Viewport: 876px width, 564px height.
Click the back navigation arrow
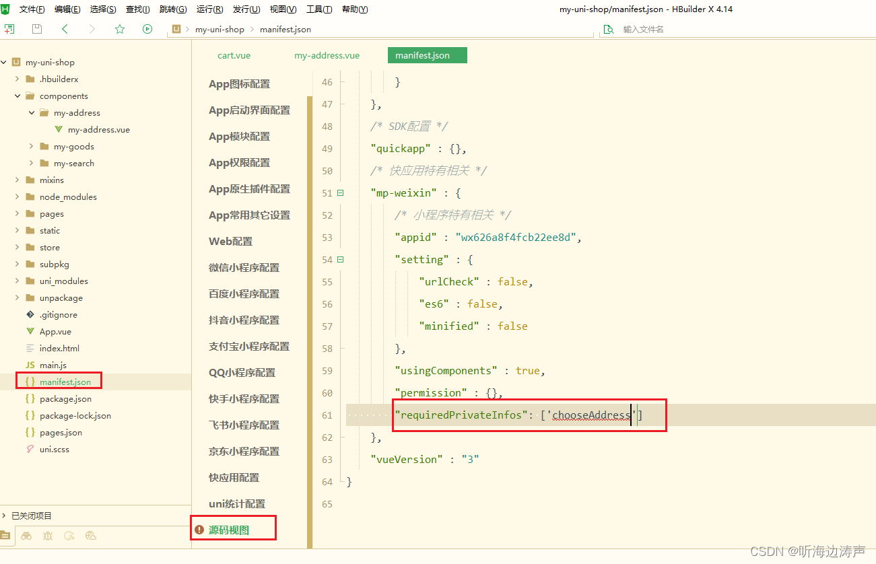65,29
